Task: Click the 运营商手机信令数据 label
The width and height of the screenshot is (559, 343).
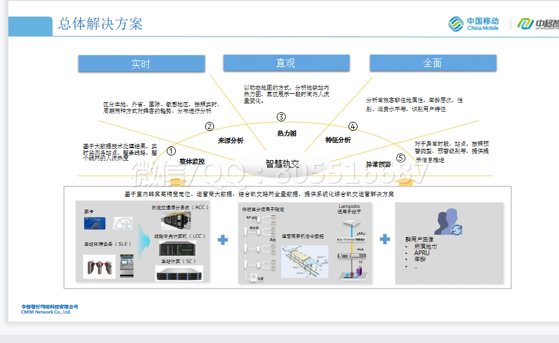Action: (303, 236)
